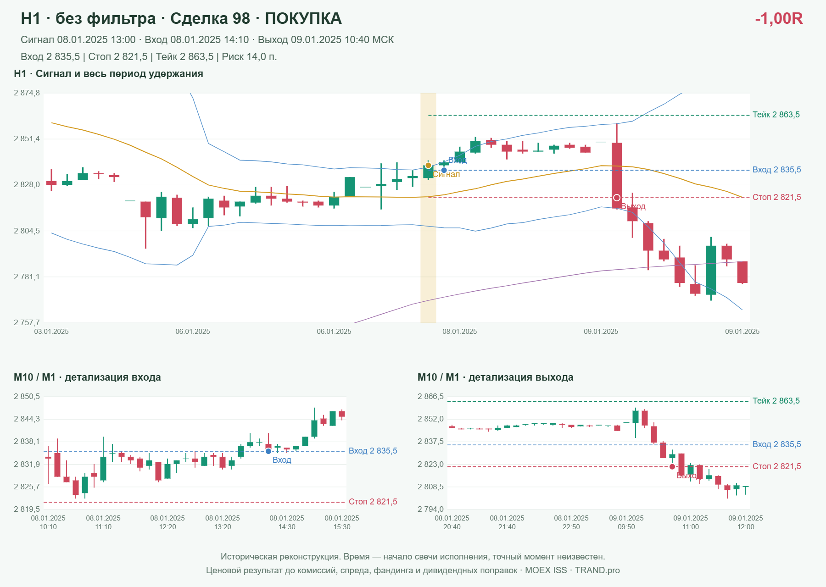Click the 09.01.2025 09:50 time label

pos(626,522)
